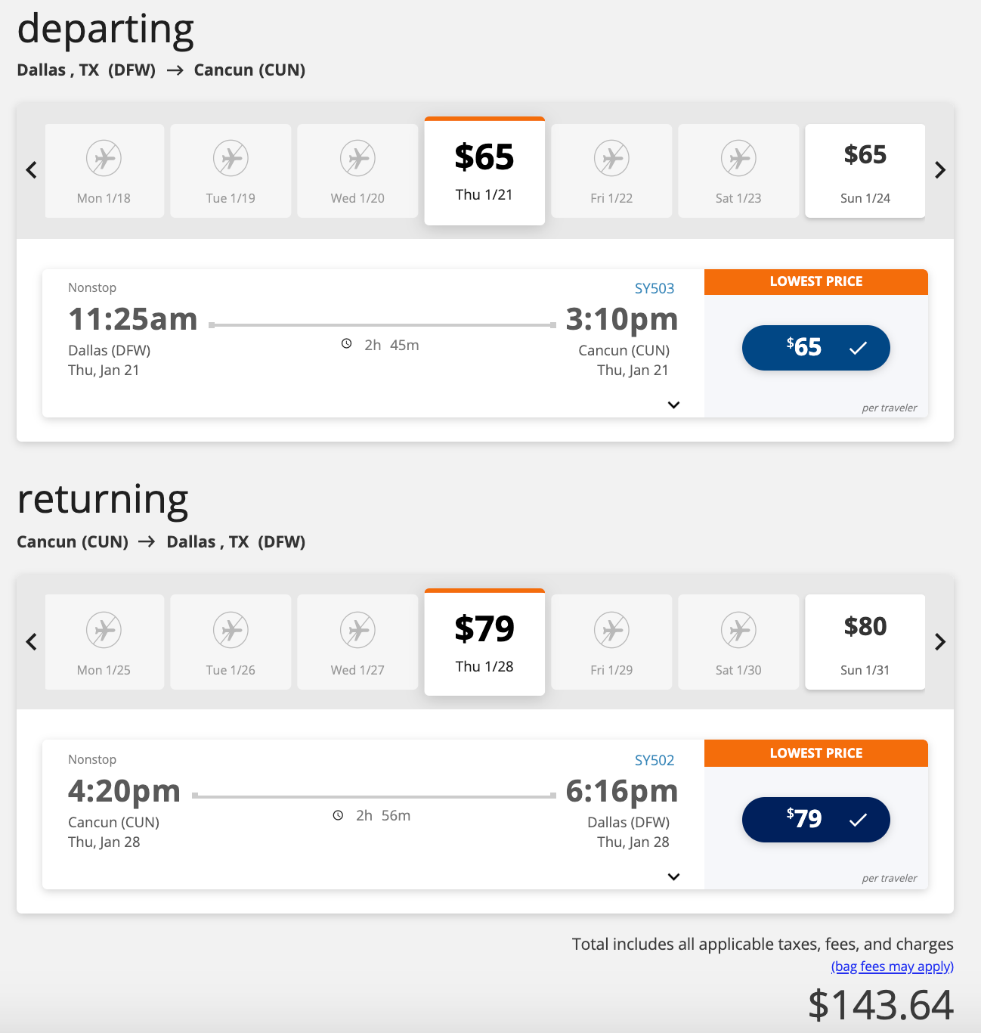Click the plane icon on Fri 1/22

611,159
